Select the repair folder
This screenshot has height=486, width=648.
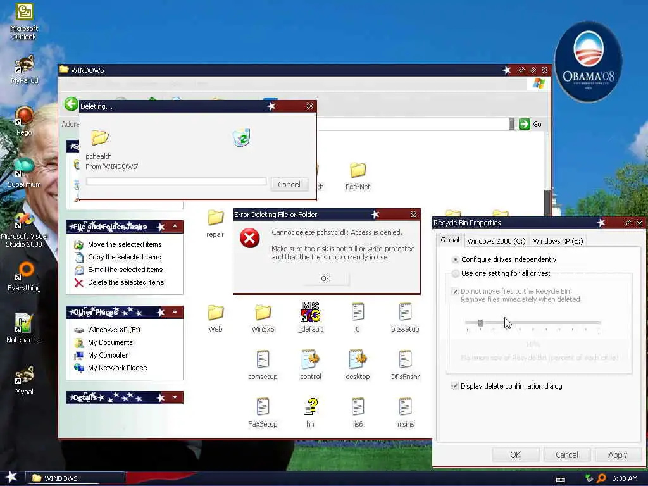point(215,223)
